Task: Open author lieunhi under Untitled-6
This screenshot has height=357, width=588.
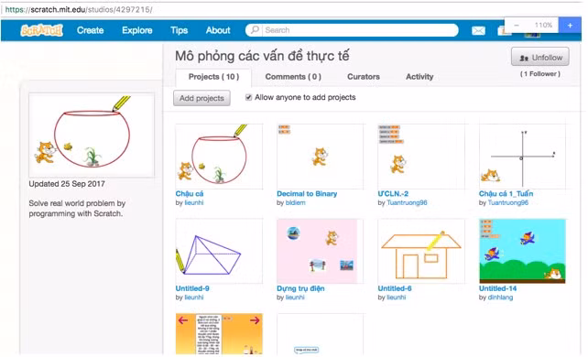Action: click(397, 297)
